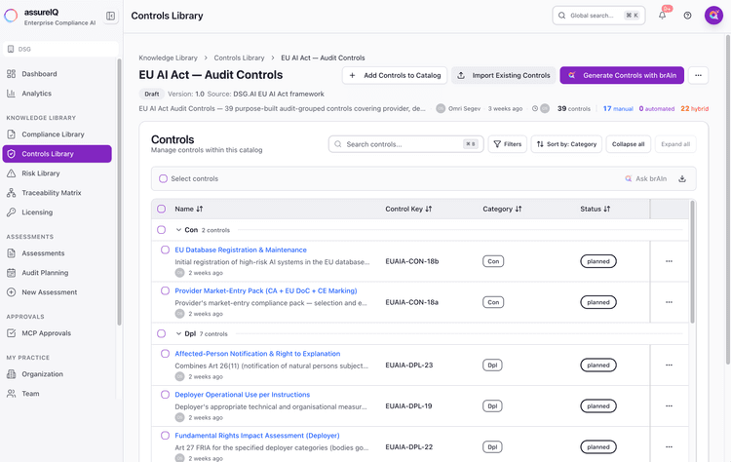Viewport: 731px width, 462px height.
Task: Open more options for the catalog header
Action: tap(698, 75)
